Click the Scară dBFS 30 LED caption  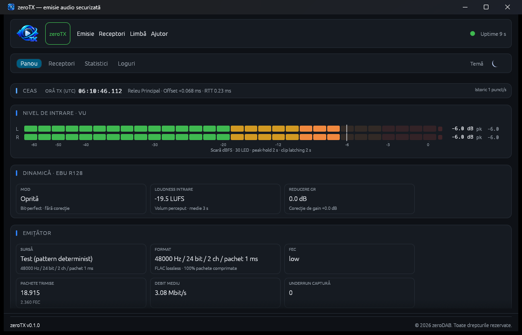coord(261,150)
